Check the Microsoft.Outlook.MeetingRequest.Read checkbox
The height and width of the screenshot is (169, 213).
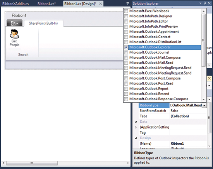point(126,68)
